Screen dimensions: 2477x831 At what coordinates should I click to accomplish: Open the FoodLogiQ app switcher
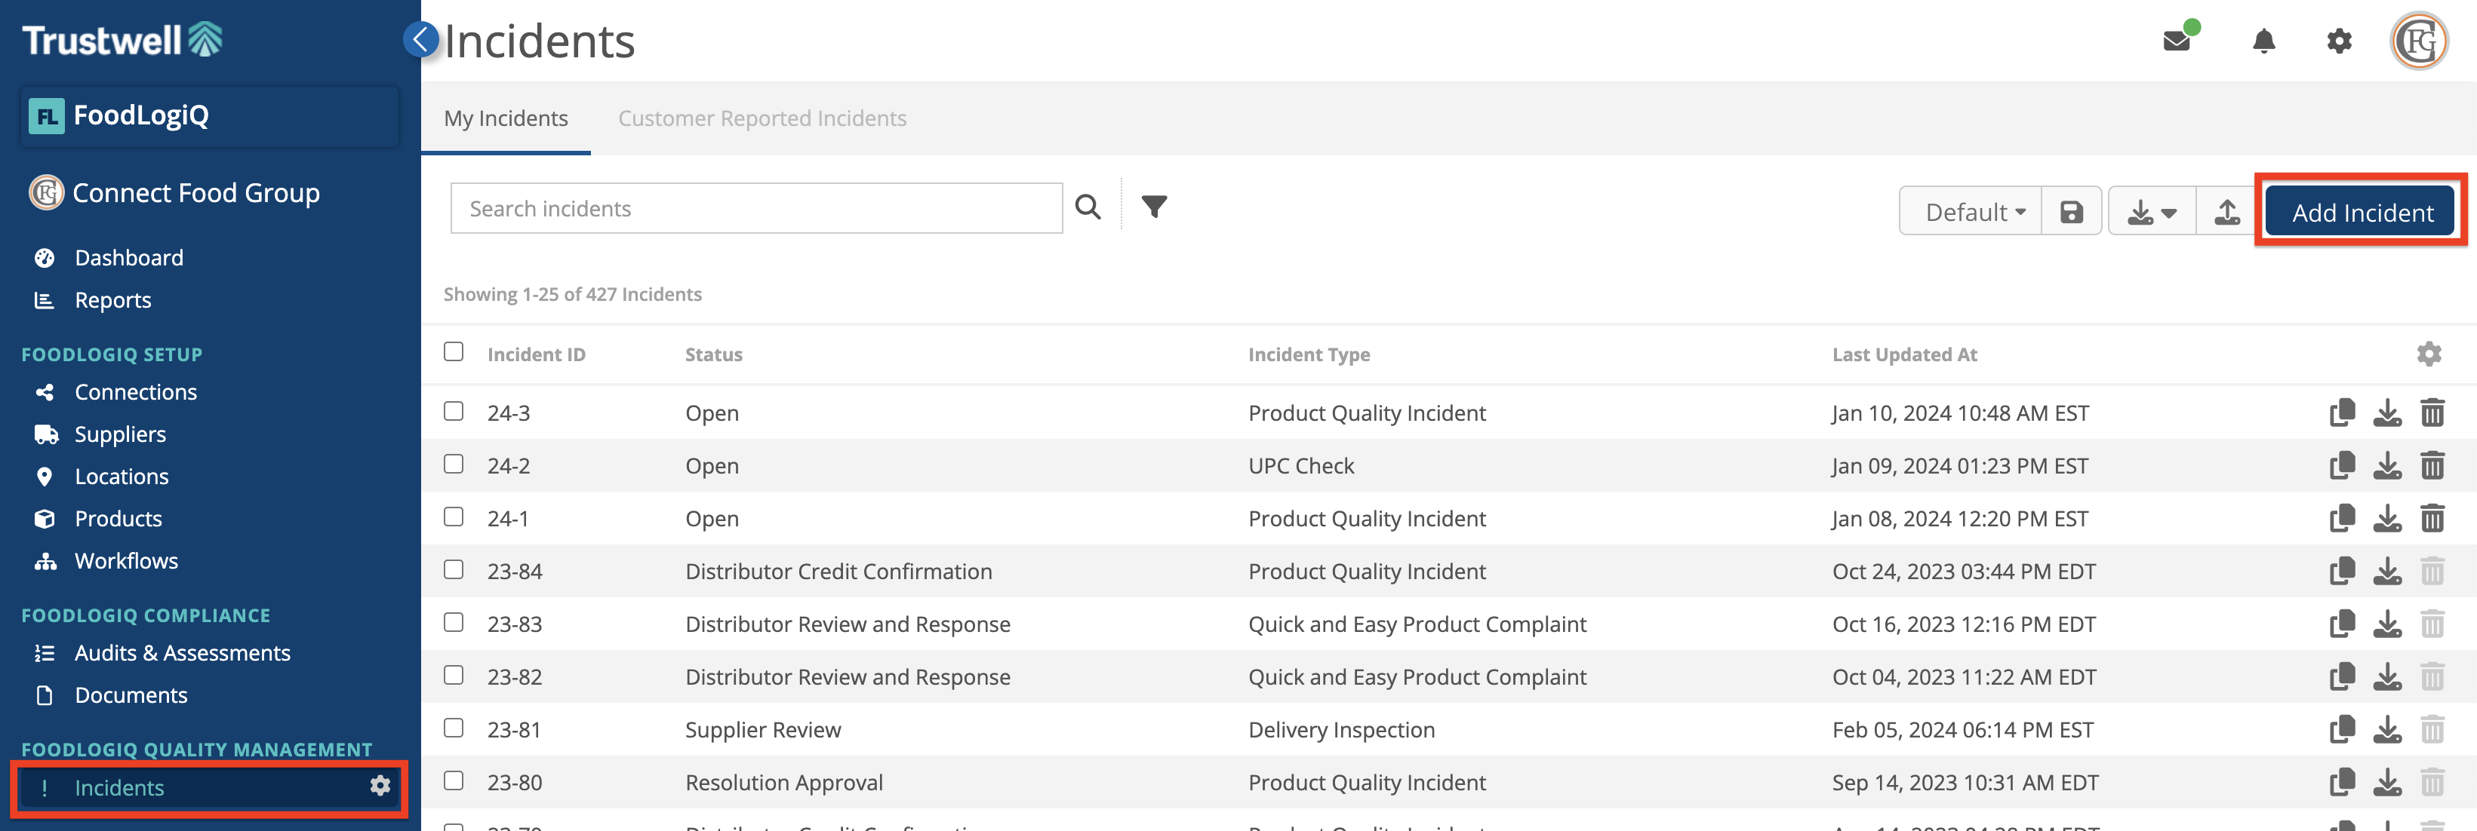(x=210, y=116)
